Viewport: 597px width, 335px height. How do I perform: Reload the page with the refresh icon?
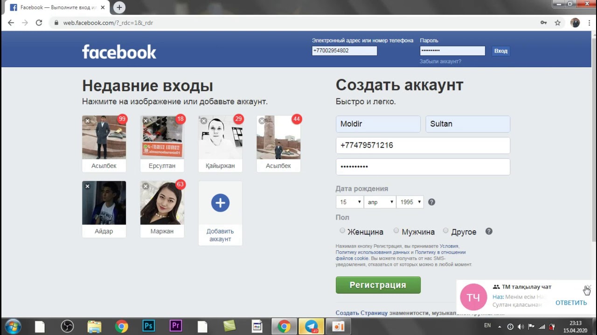pos(39,23)
